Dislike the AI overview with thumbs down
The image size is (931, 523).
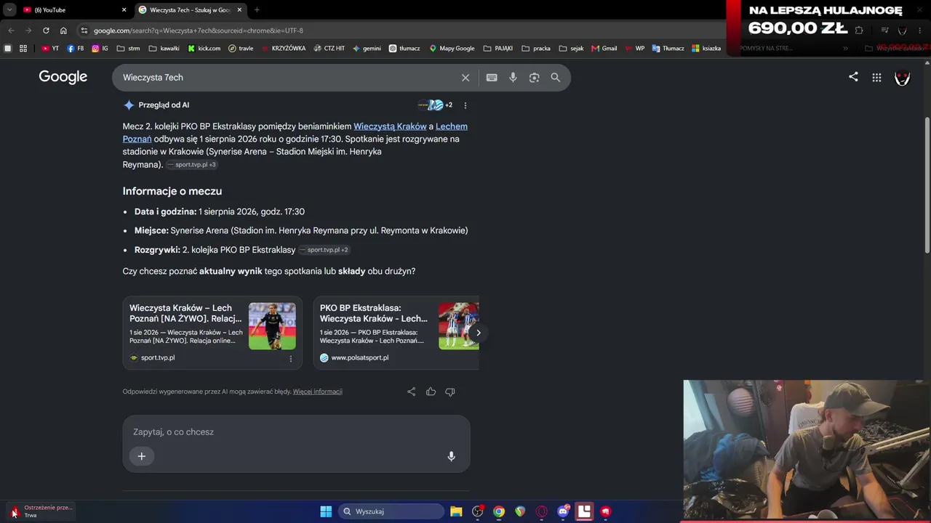click(449, 392)
